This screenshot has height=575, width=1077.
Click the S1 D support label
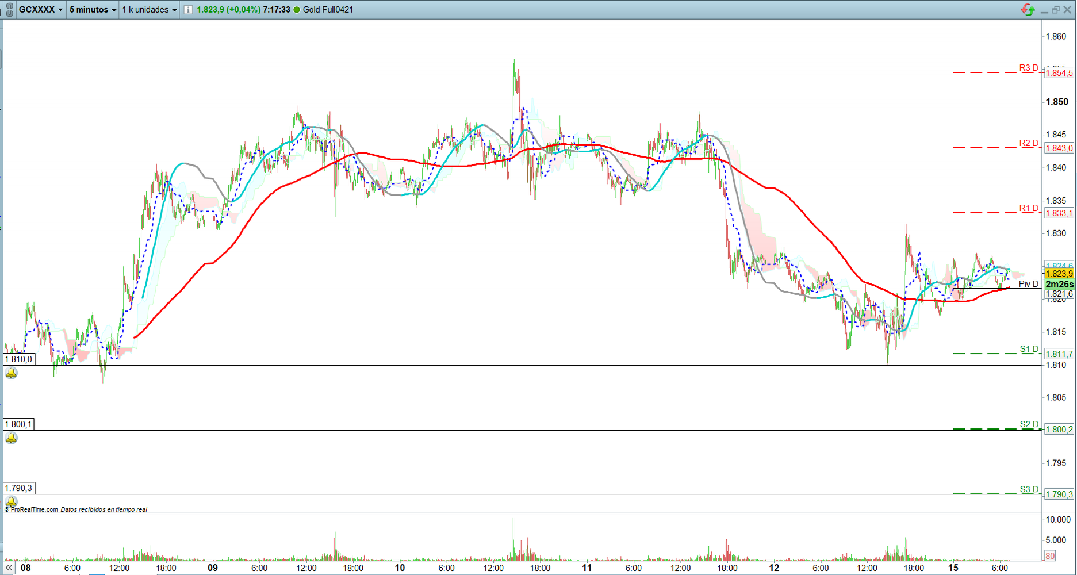[x=1029, y=349]
